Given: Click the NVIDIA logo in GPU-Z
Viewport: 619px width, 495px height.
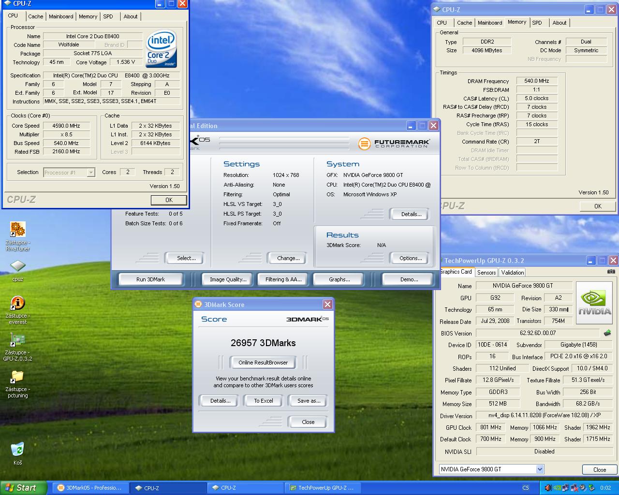Looking at the screenshot, I should click(x=594, y=304).
